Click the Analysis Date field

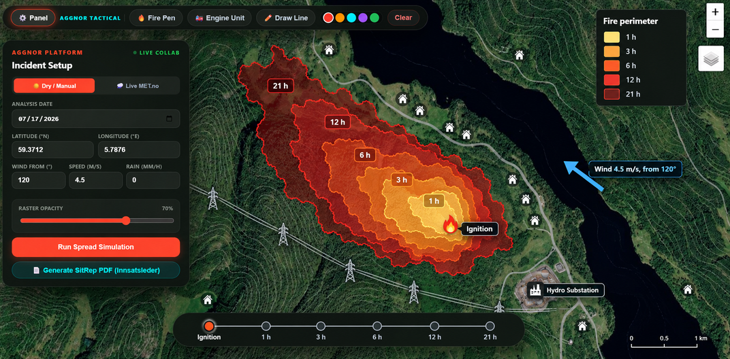click(96, 118)
